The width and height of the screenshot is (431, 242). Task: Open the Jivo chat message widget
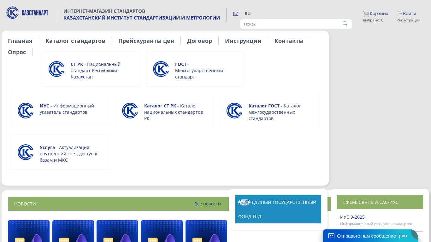coord(366,236)
